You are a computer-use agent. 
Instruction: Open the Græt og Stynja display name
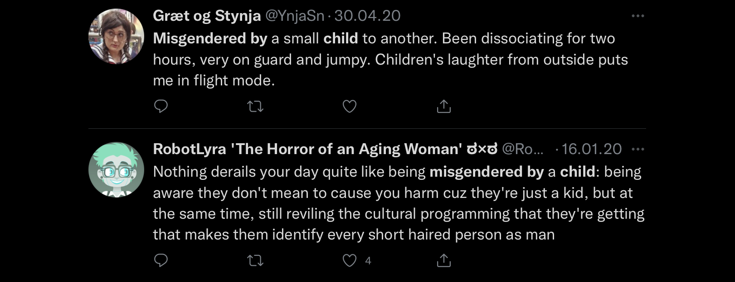(207, 16)
